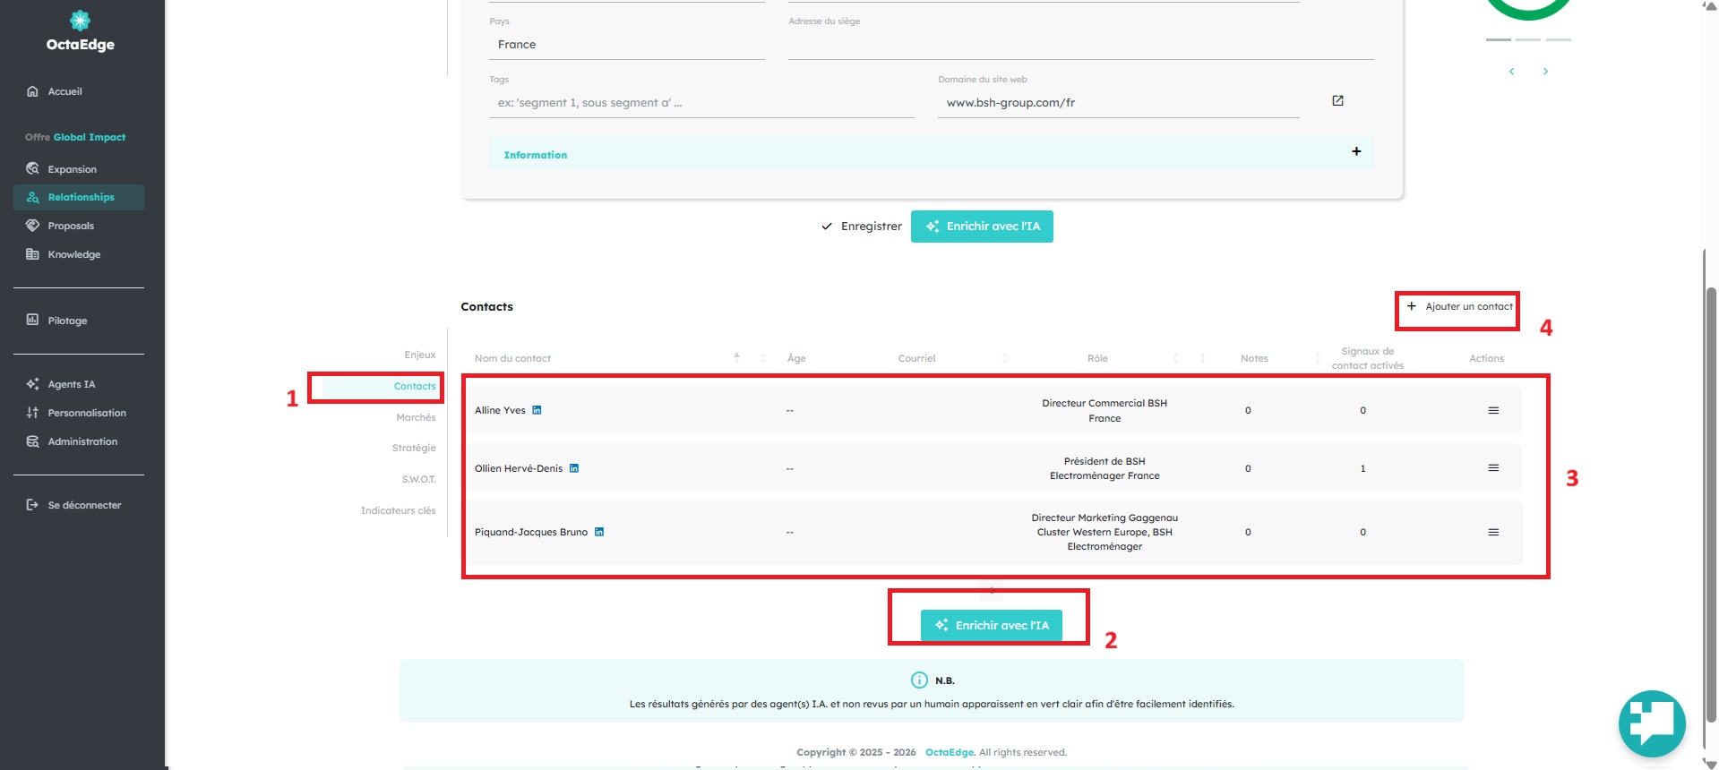This screenshot has height=770, width=1719.
Task: Click Ajouter un contact
Action: (1459, 306)
